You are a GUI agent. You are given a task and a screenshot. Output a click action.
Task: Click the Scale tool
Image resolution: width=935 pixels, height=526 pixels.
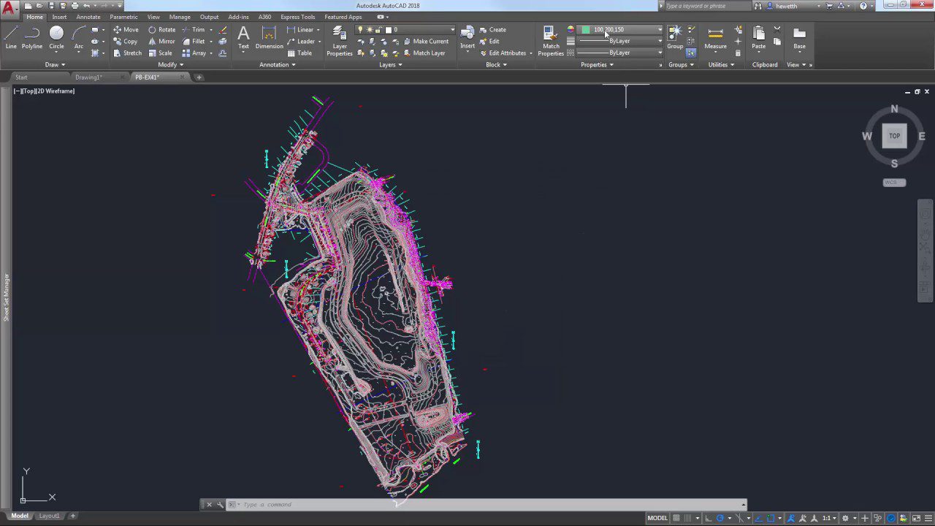point(160,53)
